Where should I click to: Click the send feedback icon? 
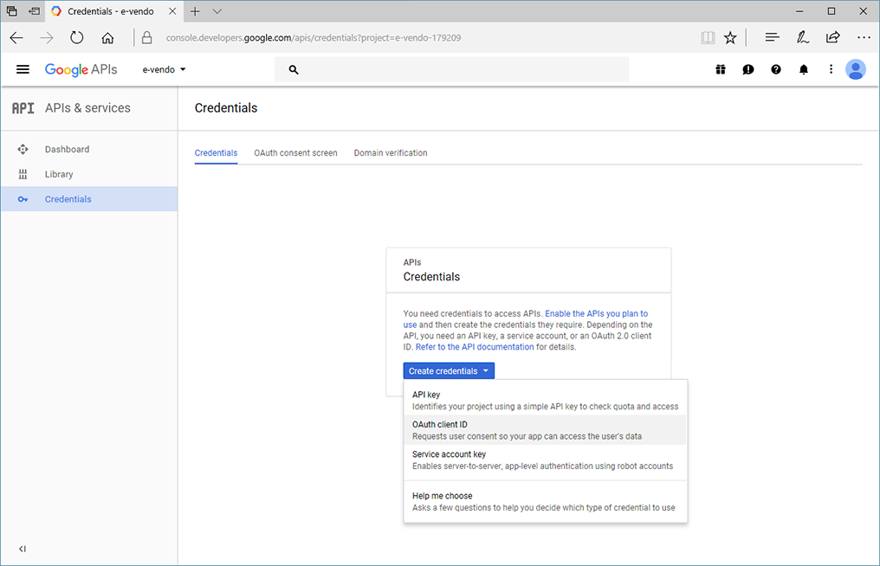748,69
